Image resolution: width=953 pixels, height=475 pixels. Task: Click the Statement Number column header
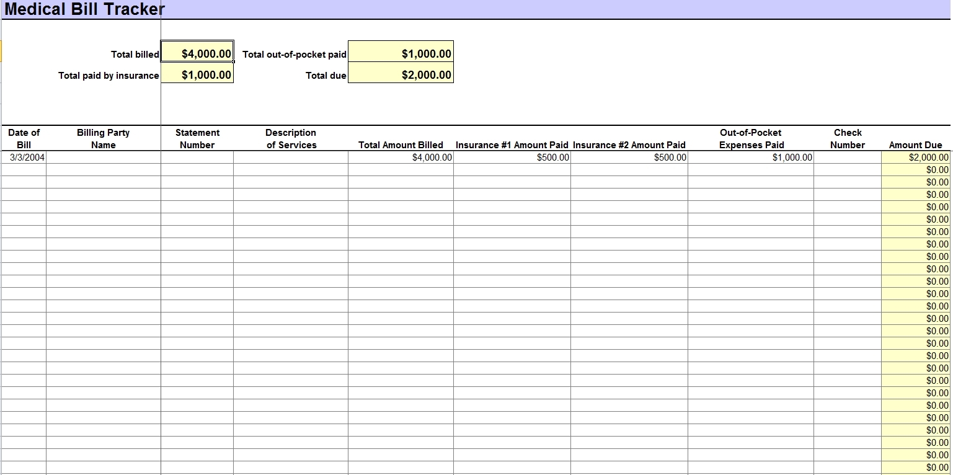(197, 138)
